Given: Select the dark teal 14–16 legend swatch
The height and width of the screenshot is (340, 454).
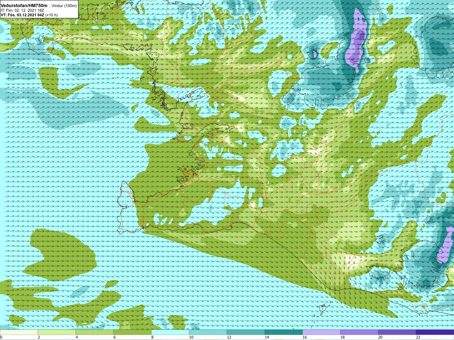Looking at the screenshot, I should [284, 332].
